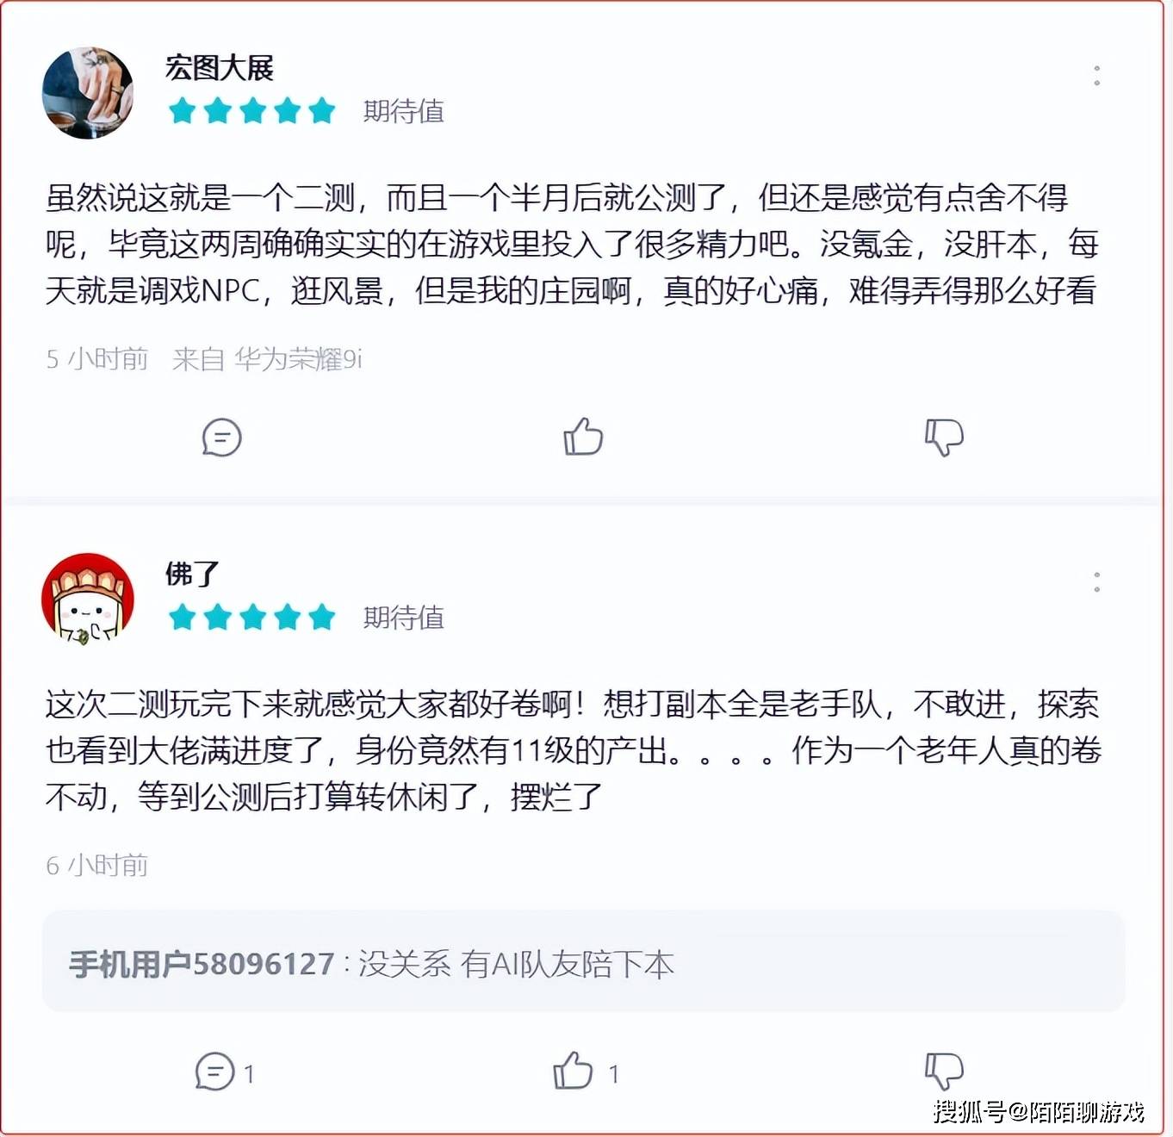The width and height of the screenshot is (1173, 1137).
Task: Click first star on 佛了's rating
Action: pyautogui.click(x=183, y=617)
